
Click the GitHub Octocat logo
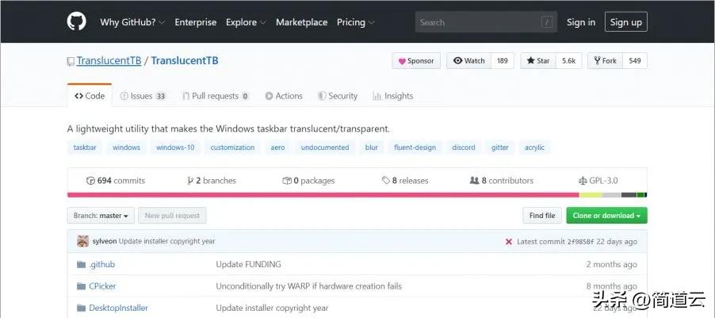coord(76,21)
